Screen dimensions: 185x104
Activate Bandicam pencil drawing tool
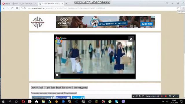(x=174, y=96)
